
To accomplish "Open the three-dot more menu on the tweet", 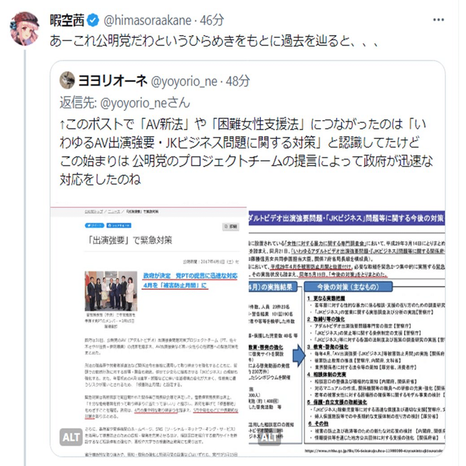I will (x=438, y=20).
